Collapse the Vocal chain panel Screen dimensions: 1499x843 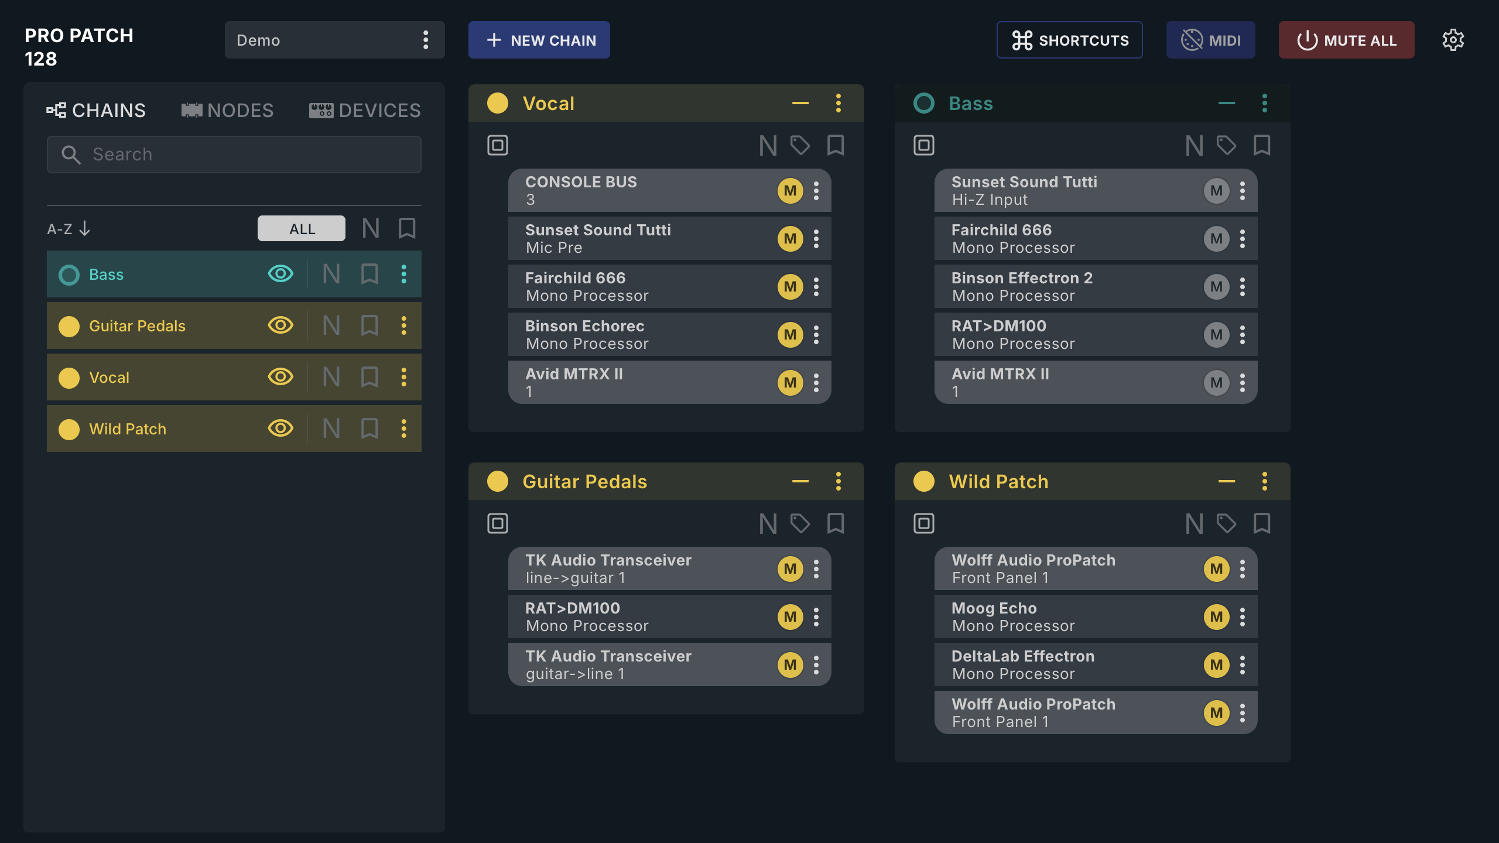(800, 103)
